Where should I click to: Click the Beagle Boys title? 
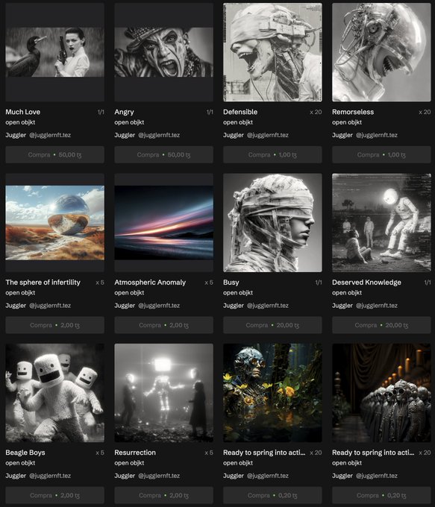pos(25,453)
